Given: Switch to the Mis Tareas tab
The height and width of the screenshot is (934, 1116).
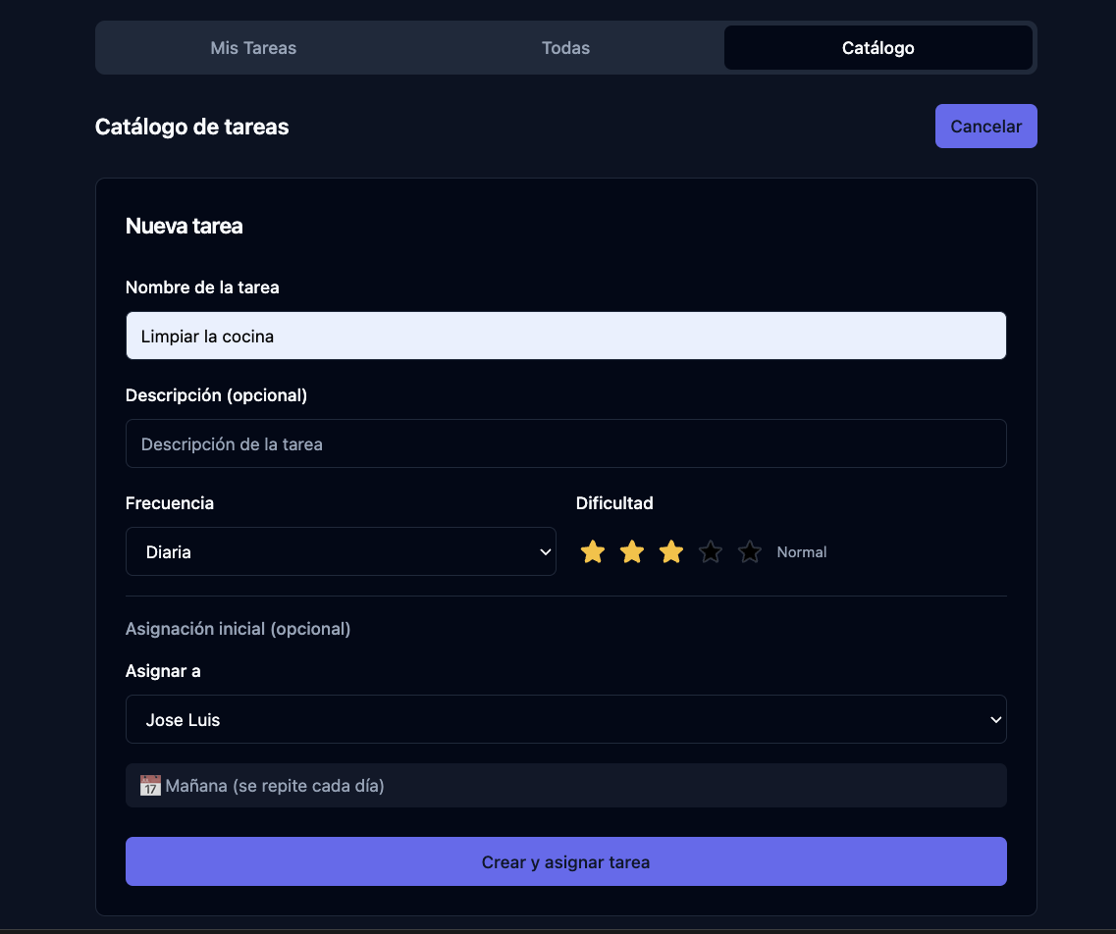Looking at the screenshot, I should [253, 48].
